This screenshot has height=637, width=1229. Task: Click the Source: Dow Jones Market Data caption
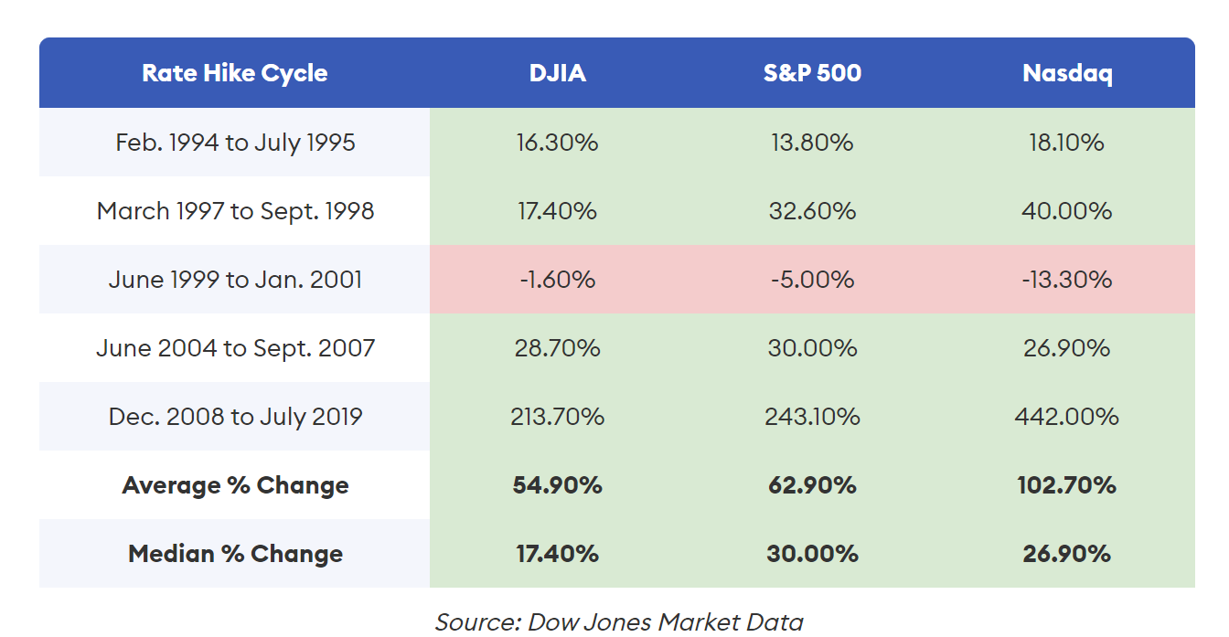click(619, 622)
